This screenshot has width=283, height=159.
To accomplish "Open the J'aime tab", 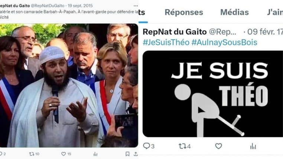I will coord(275,12).
